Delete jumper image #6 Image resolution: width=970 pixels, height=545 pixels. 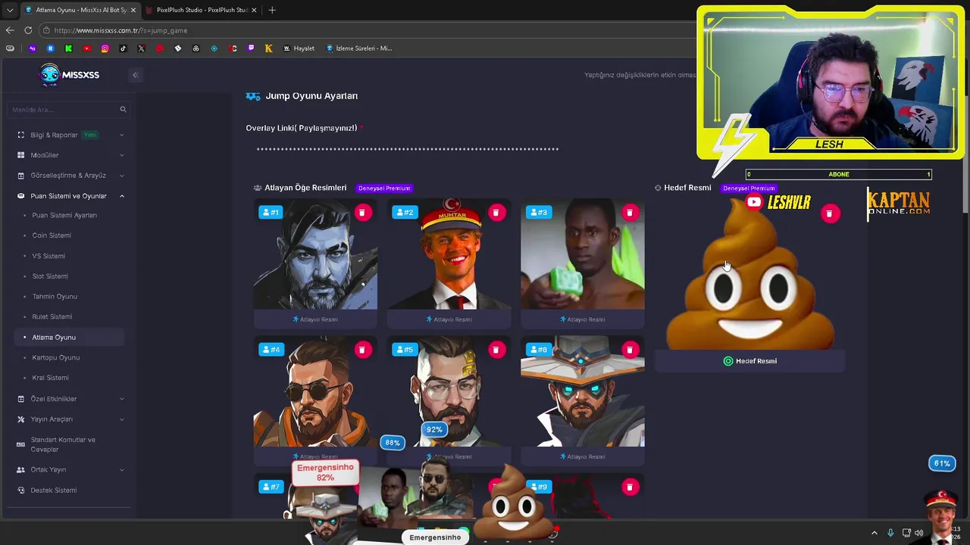[x=629, y=350]
